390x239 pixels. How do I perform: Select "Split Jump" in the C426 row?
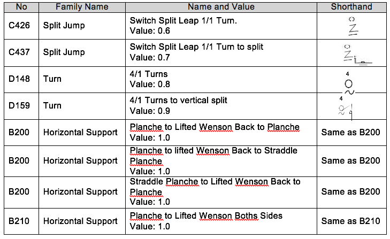64,26
